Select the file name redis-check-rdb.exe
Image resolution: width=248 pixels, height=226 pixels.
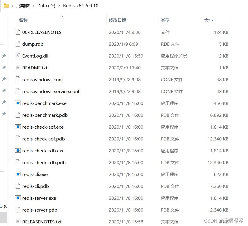coord(43,151)
